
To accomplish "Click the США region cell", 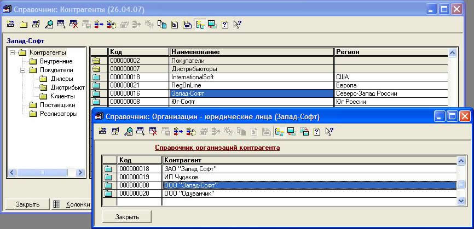I will [391, 77].
